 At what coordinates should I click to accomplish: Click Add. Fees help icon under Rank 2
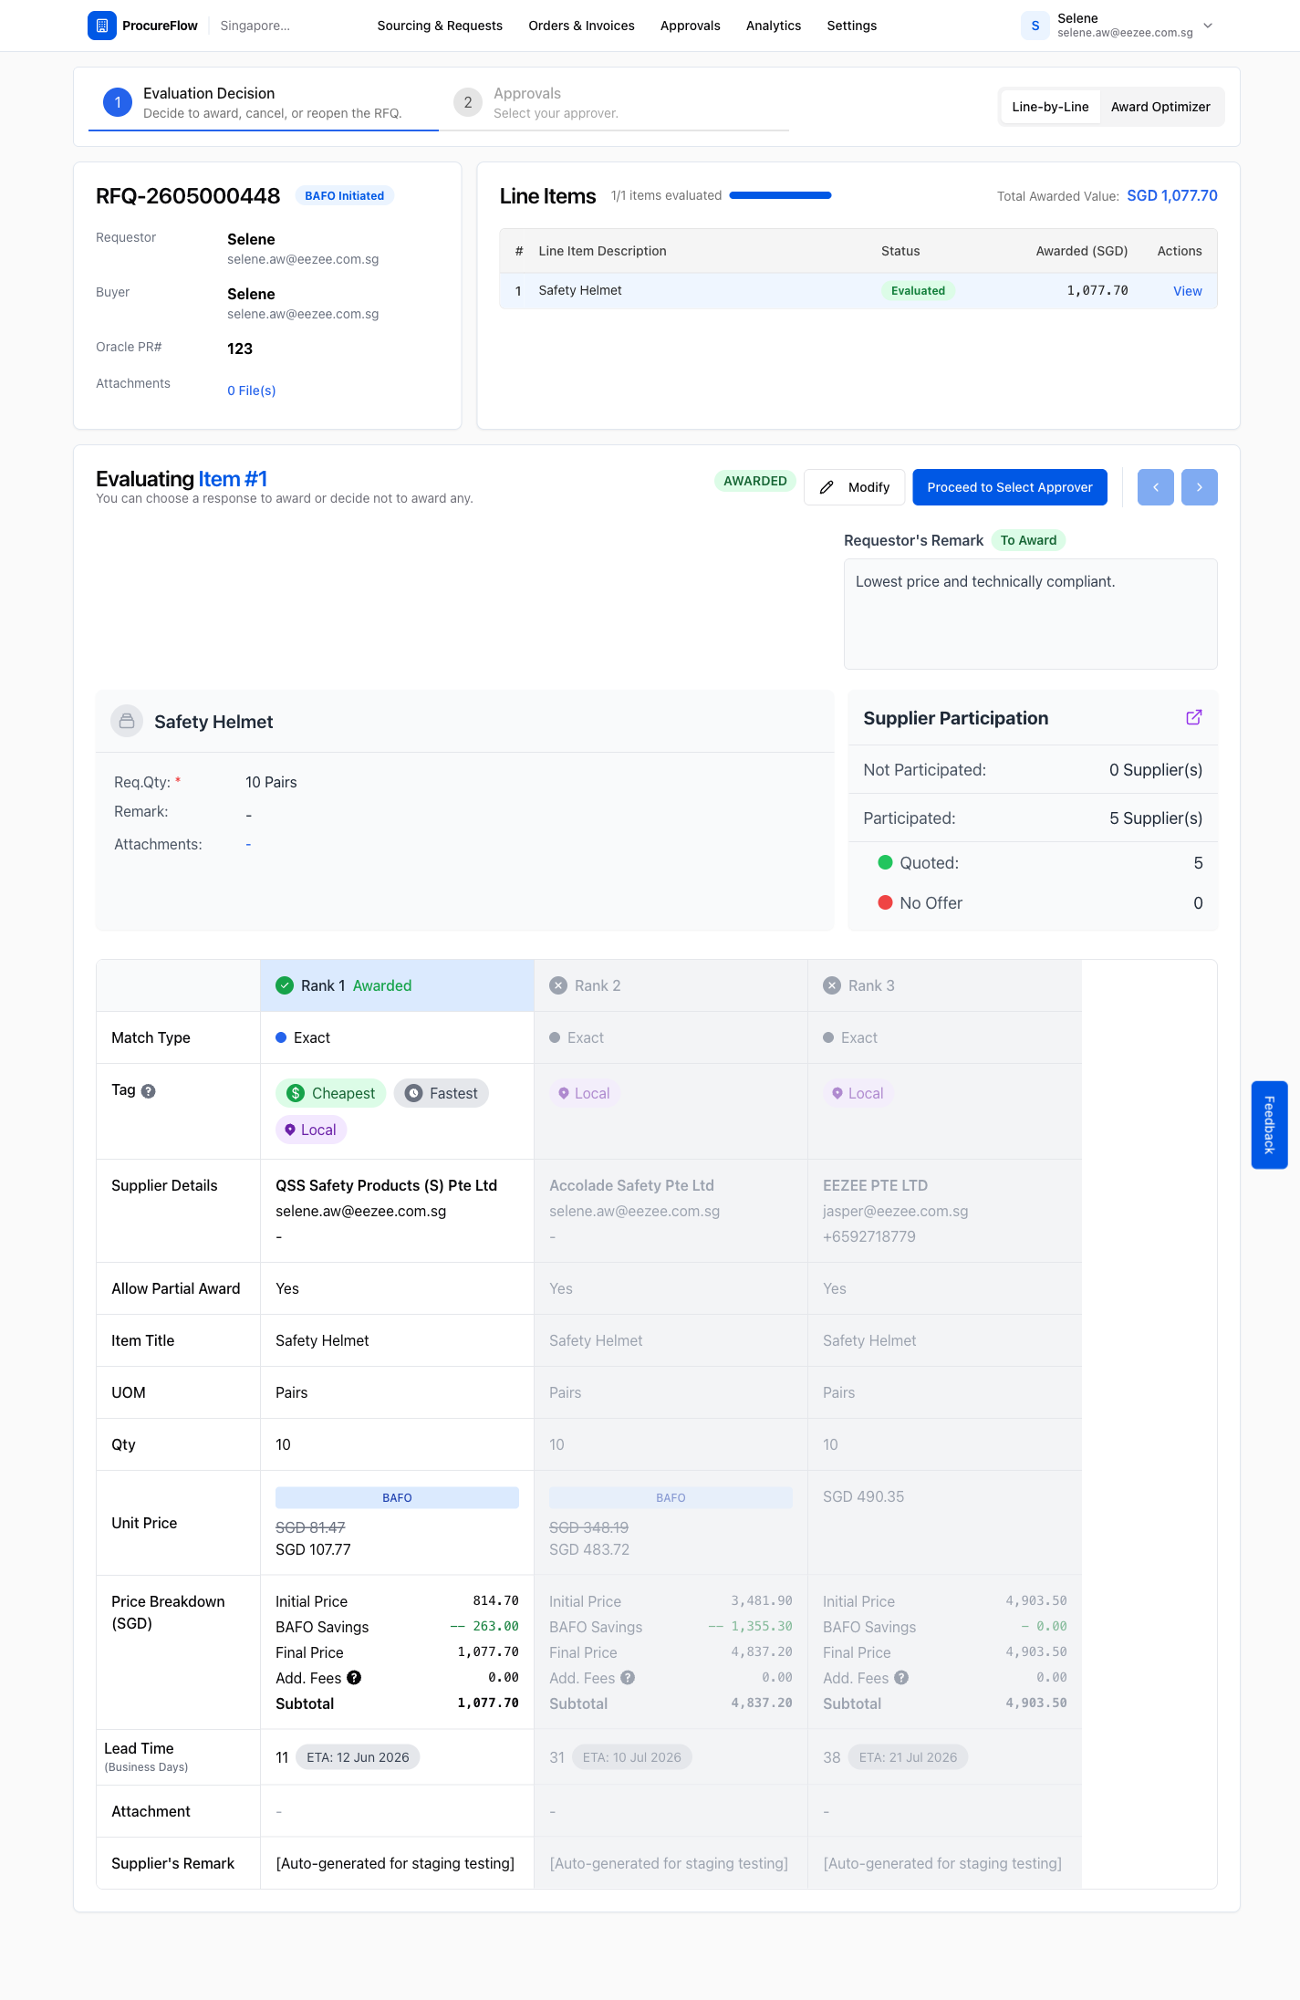[x=628, y=1677]
